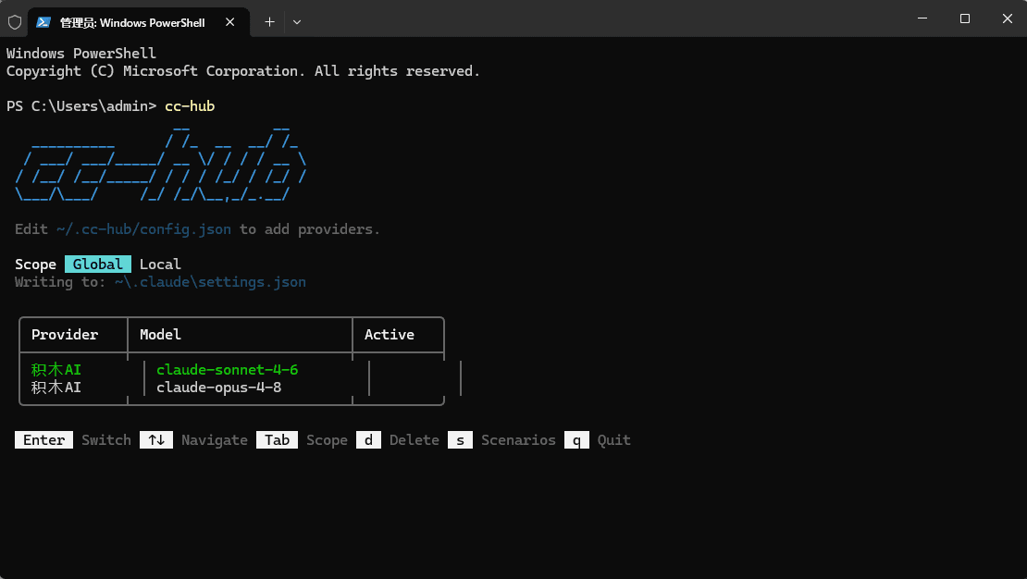The width and height of the screenshot is (1027, 579).
Task: Close the Windows PowerShell tab
Action: point(229,22)
